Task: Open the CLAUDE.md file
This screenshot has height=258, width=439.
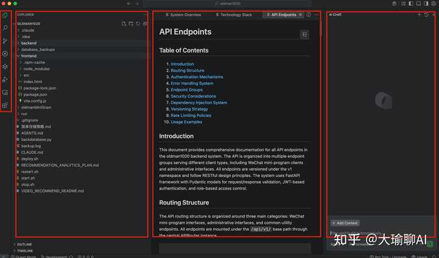Action: 32,152
